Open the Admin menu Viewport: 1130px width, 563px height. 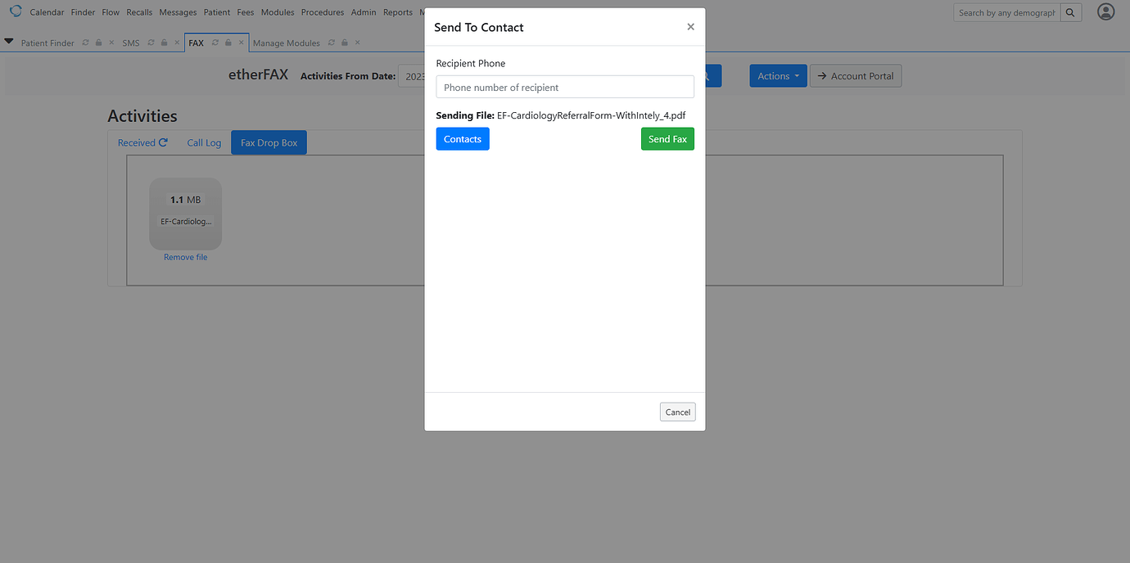click(x=364, y=11)
